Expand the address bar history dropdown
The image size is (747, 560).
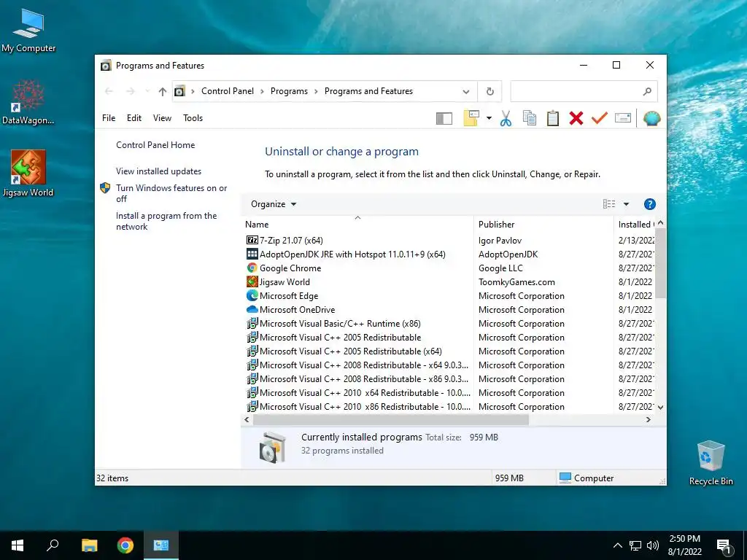point(466,91)
